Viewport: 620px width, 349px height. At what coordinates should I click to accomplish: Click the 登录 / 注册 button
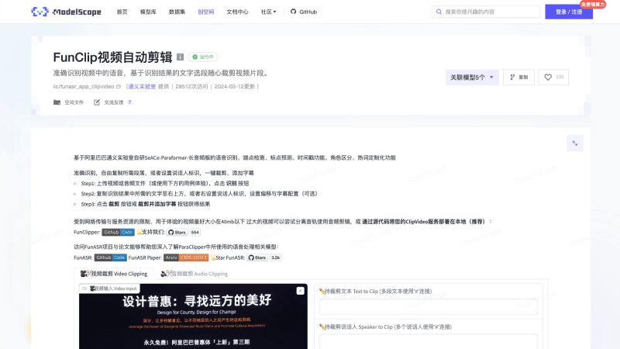pos(568,12)
